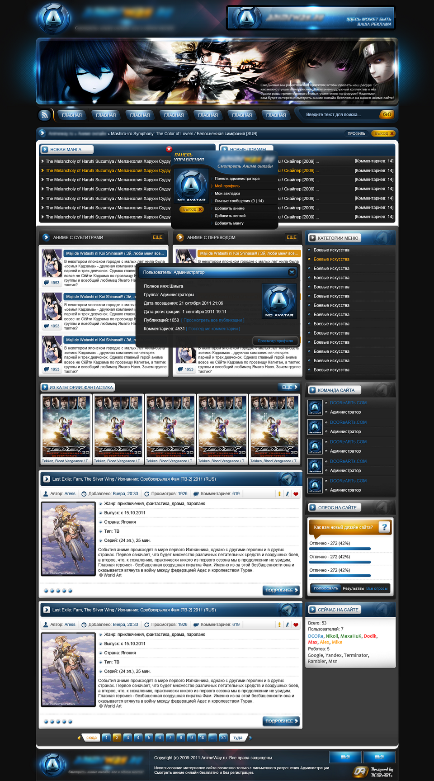Click ЕЩЕ in the АНИМЕ С СУБТИТРАМИ header
The width and height of the screenshot is (434, 781).
pos(157,237)
